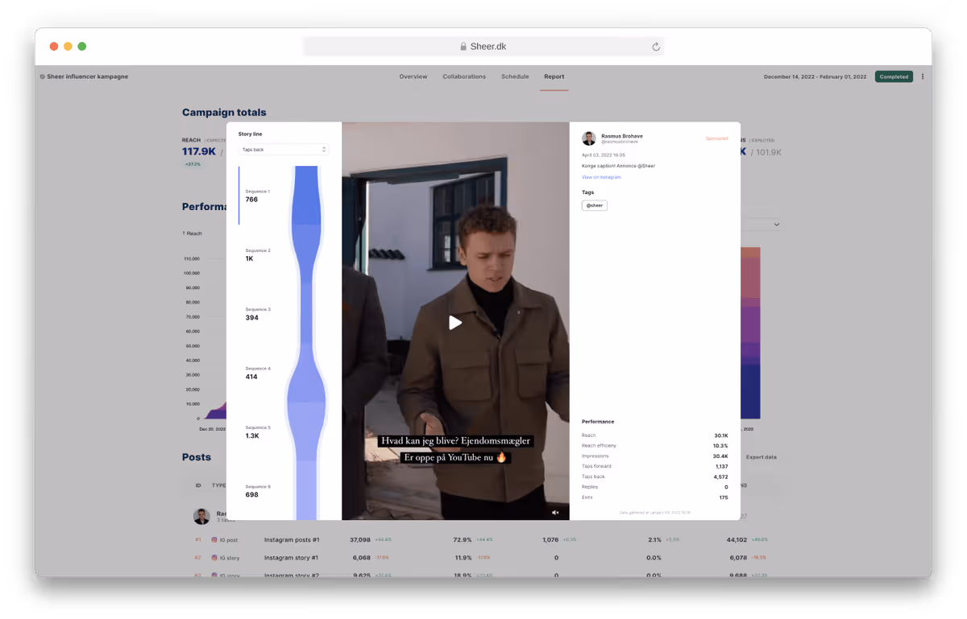This screenshot has height=619, width=967.
Task: Unmute the video with the speaker icon
Action: click(555, 513)
